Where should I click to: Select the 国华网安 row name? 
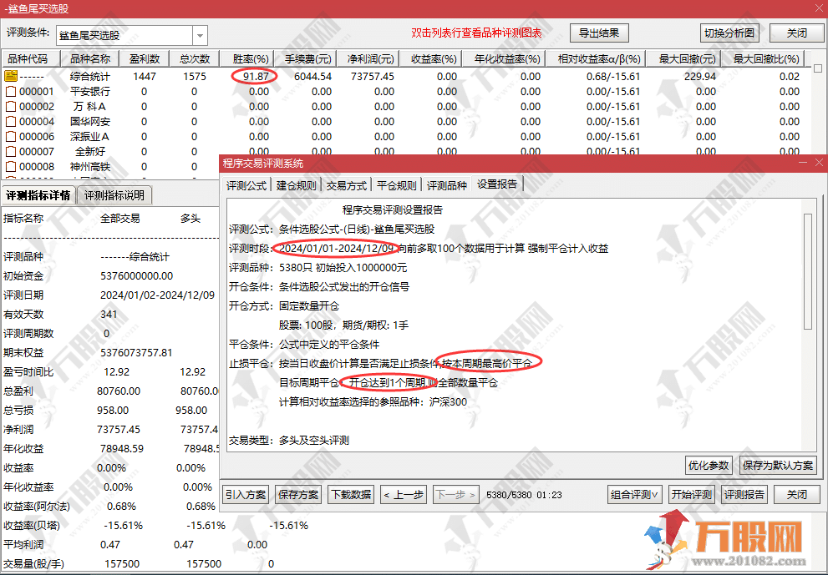[x=90, y=121]
